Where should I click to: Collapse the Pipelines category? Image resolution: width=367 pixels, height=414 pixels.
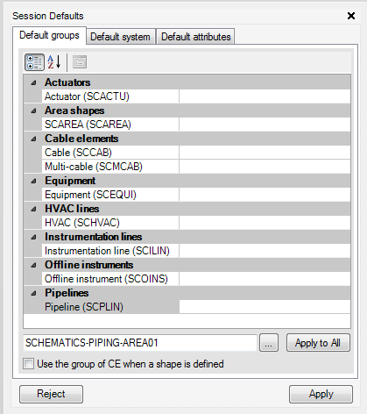pos(34,293)
